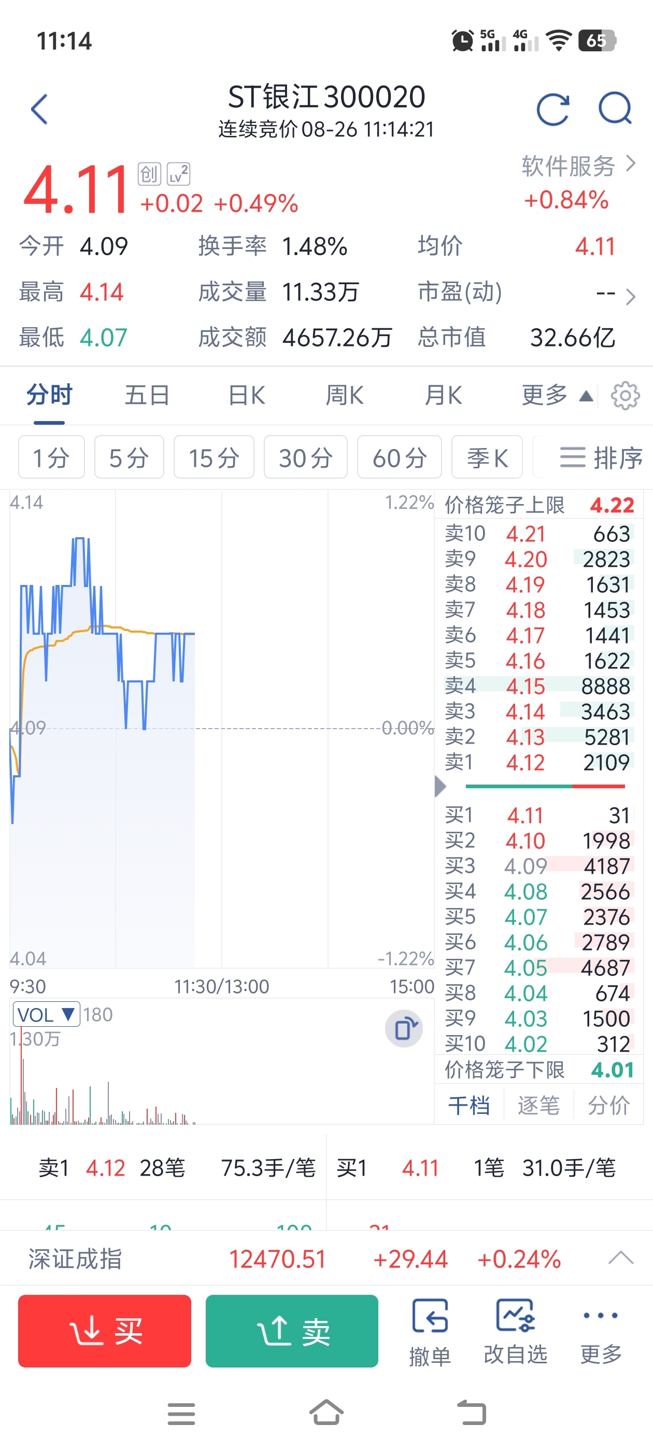Tap the back arrow icon
Viewport: 653px width, 1452px height.
(39, 109)
